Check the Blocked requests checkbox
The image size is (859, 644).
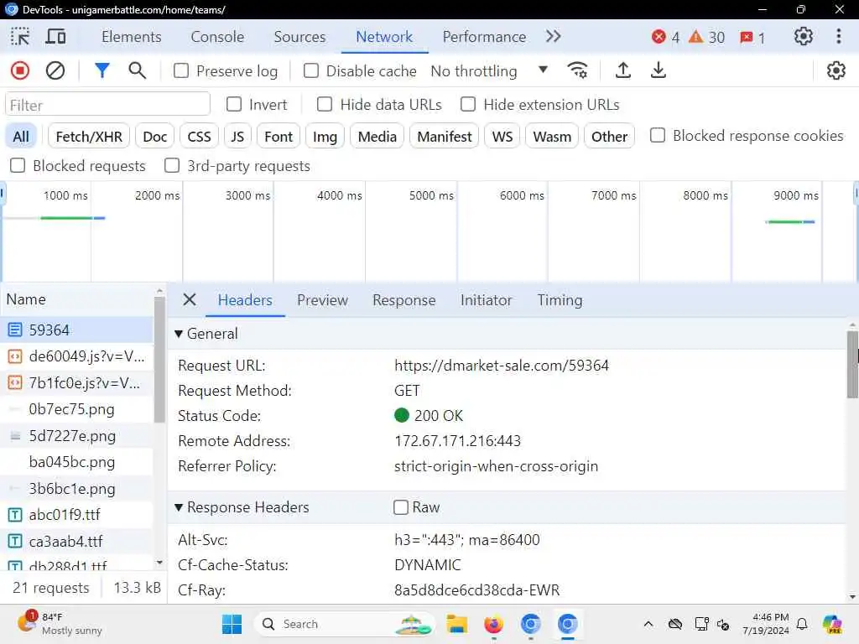tap(18, 165)
